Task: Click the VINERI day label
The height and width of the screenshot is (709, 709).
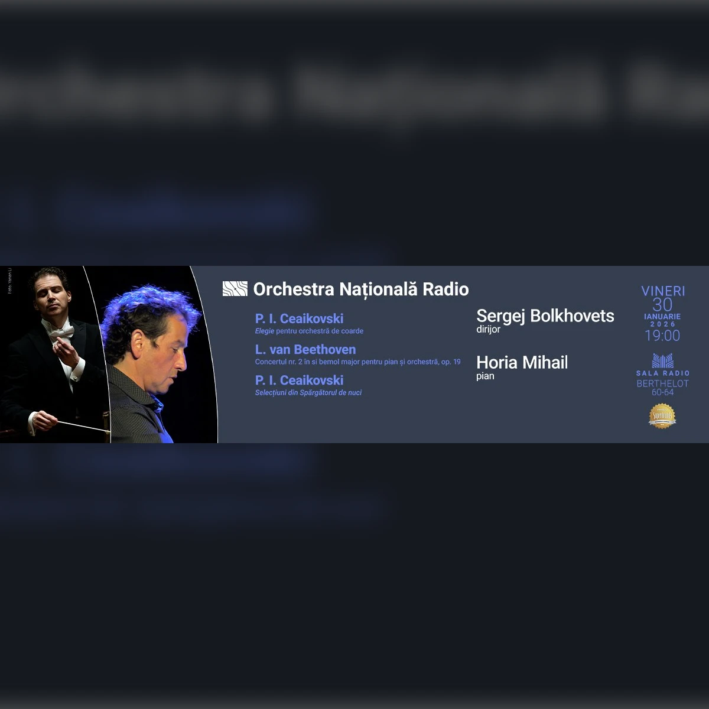Action: pyautogui.click(x=663, y=291)
